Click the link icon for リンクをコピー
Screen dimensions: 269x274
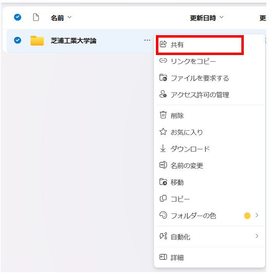163,61
